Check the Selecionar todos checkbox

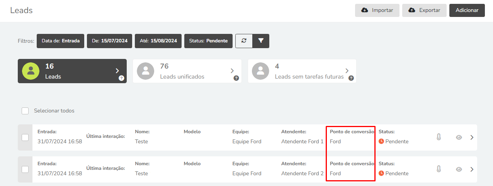click(x=25, y=111)
